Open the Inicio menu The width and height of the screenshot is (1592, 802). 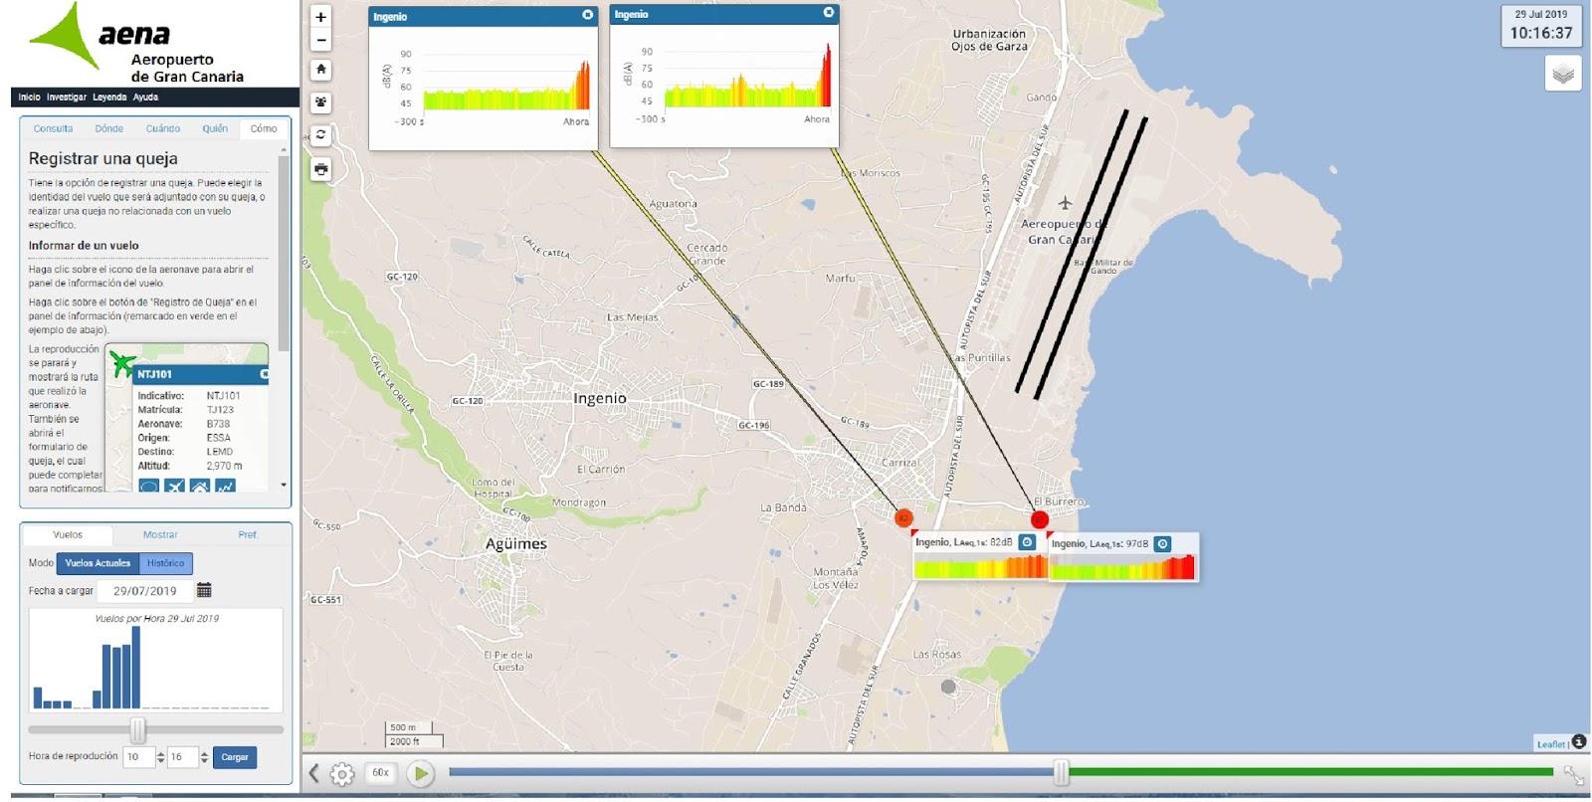point(29,98)
